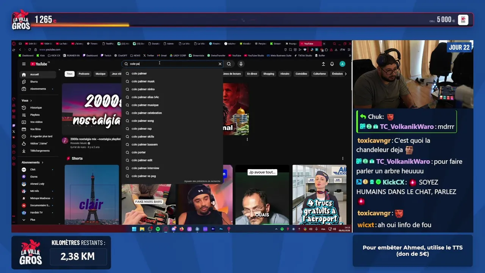Image resolution: width=485 pixels, height=273 pixels.
Task: Open the Eiffel Tower "clair" Short
Action: 91,195
